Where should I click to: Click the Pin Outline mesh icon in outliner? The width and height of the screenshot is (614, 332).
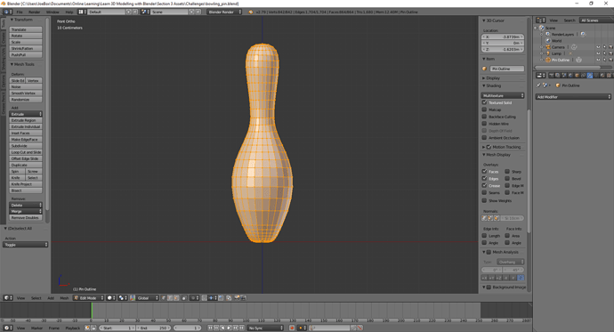548,60
